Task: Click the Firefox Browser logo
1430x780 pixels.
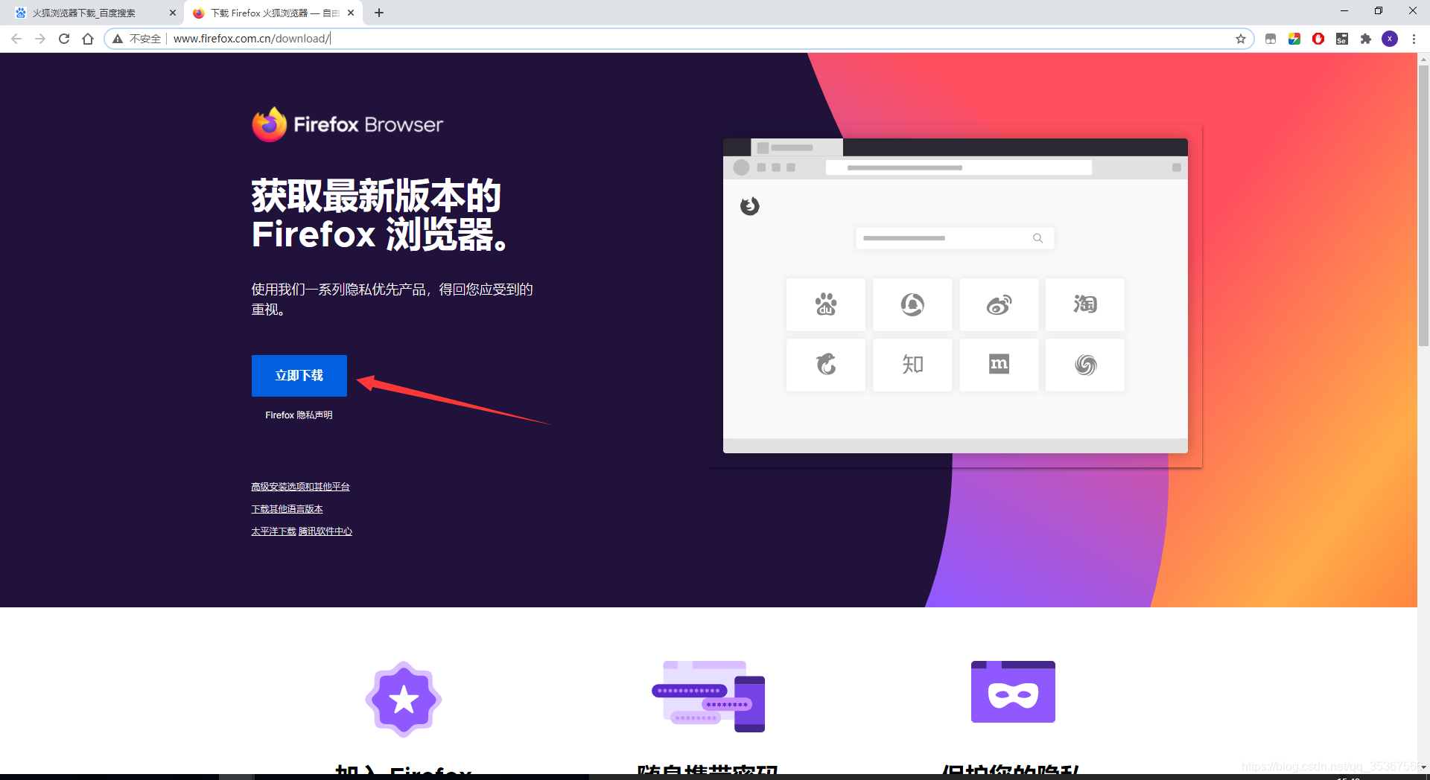Action: pos(347,124)
